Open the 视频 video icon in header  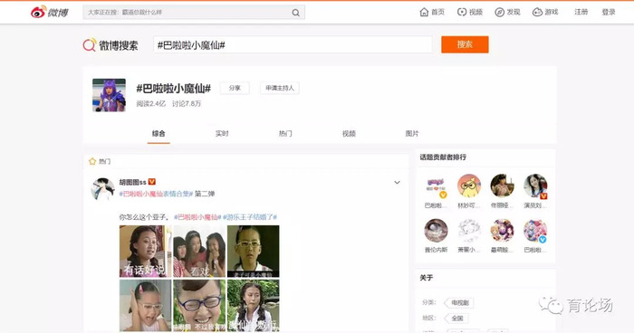(x=462, y=12)
